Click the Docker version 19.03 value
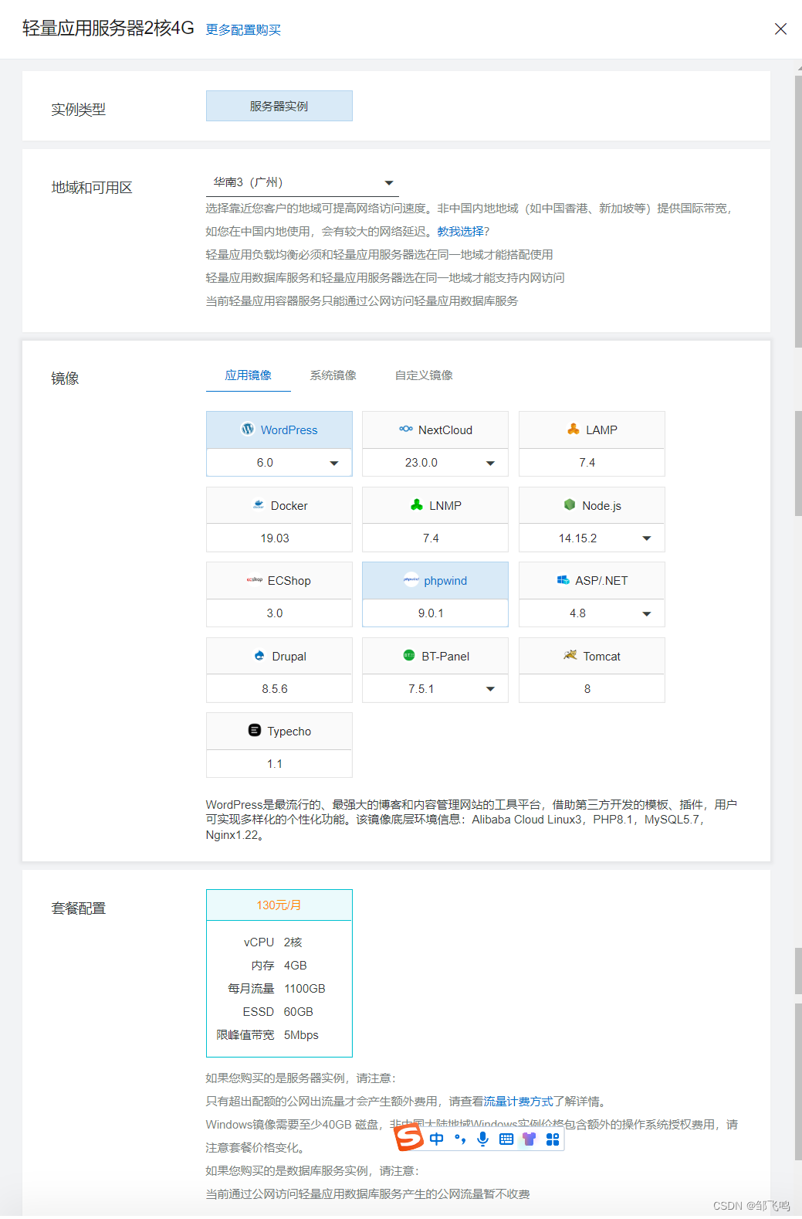Image resolution: width=802 pixels, height=1219 pixels. point(275,538)
